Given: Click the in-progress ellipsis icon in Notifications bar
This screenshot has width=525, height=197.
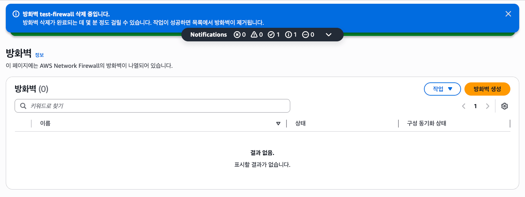Looking at the screenshot, I should [306, 35].
